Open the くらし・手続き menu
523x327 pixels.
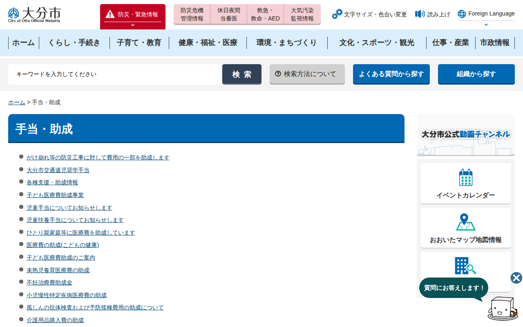74,43
